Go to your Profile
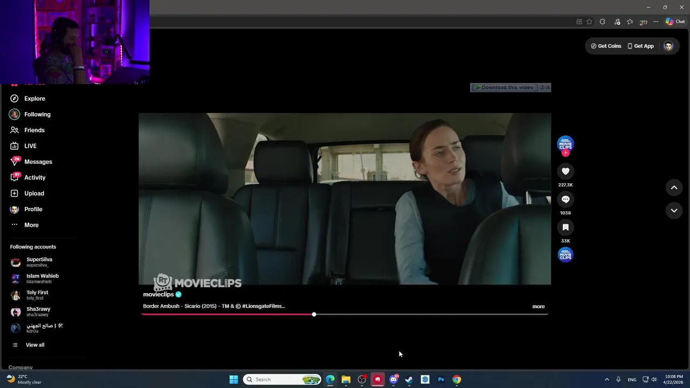Screen dimensions: 690x388 (26, 209)
